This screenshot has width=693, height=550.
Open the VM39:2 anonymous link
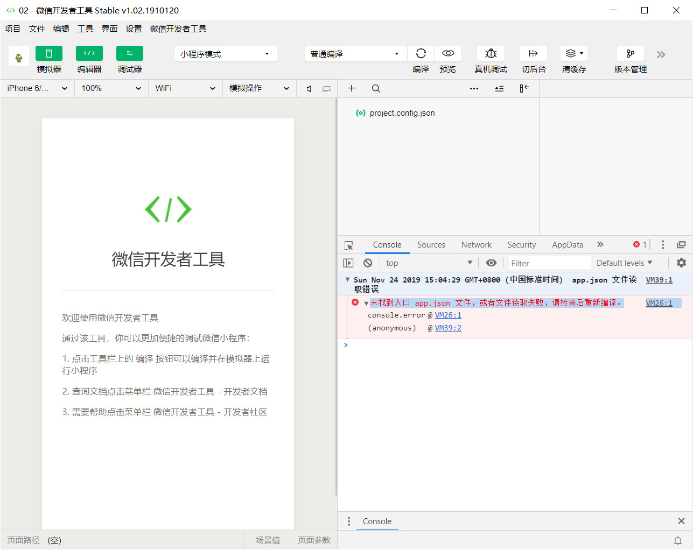[448, 328]
